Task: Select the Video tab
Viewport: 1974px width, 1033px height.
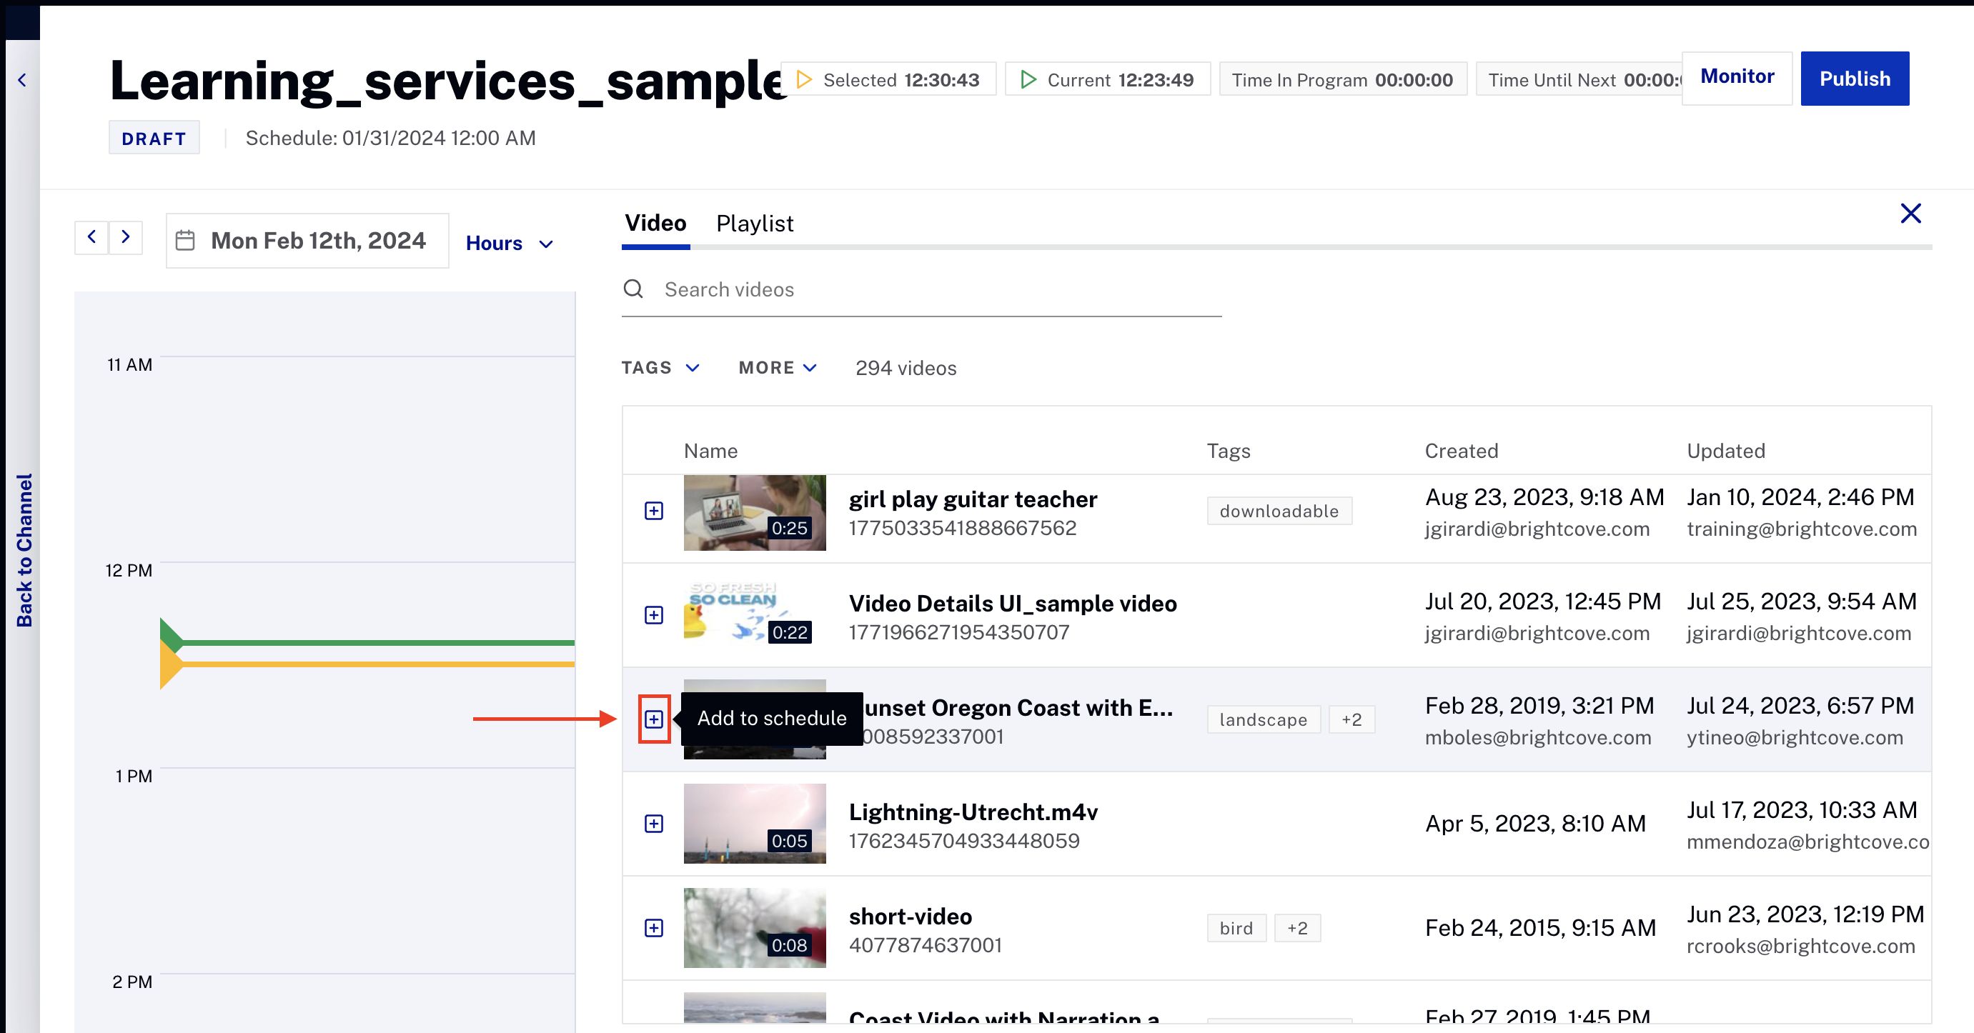Action: point(655,224)
